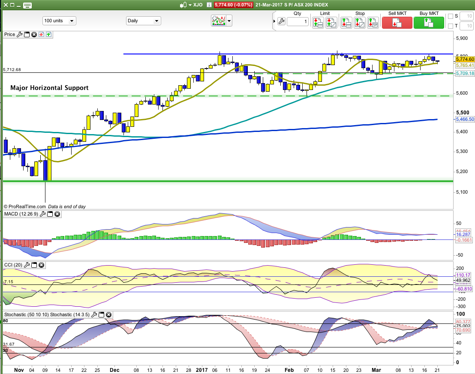The image size is (475, 374).
Task: Click the Major Horizontal Support annotation
Action: [x=49, y=88]
